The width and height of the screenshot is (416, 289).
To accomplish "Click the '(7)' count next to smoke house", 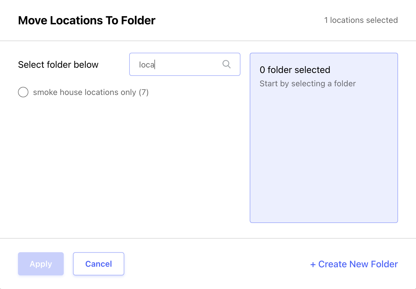I will pos(144,92).
